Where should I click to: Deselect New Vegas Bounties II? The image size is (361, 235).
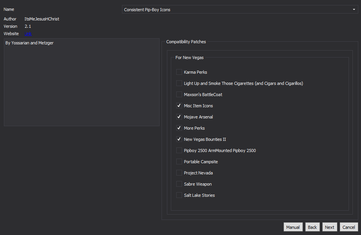coord(179,139)
